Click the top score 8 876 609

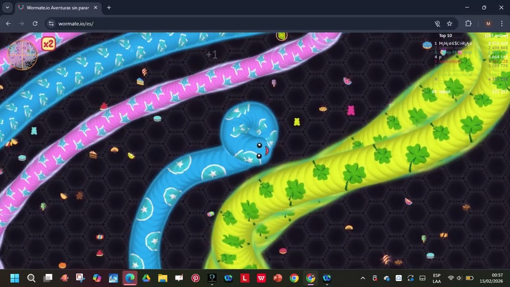498,43
